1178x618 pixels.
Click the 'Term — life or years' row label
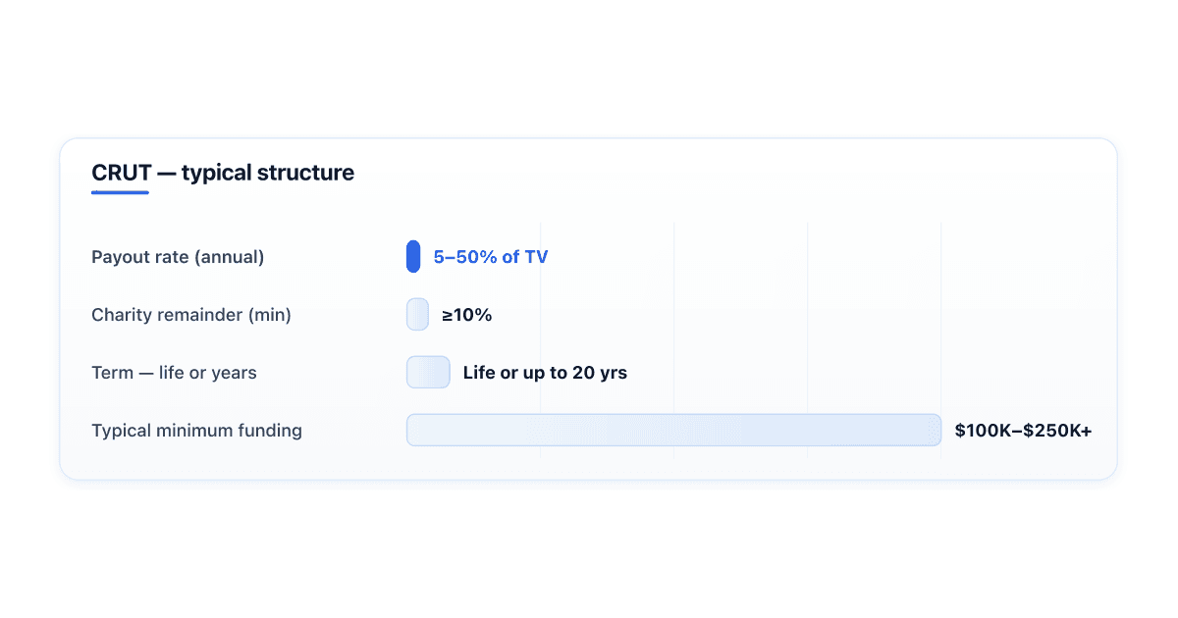pos(174,373)
